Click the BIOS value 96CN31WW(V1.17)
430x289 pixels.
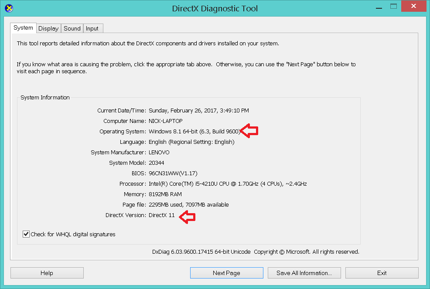pos(173,173)
